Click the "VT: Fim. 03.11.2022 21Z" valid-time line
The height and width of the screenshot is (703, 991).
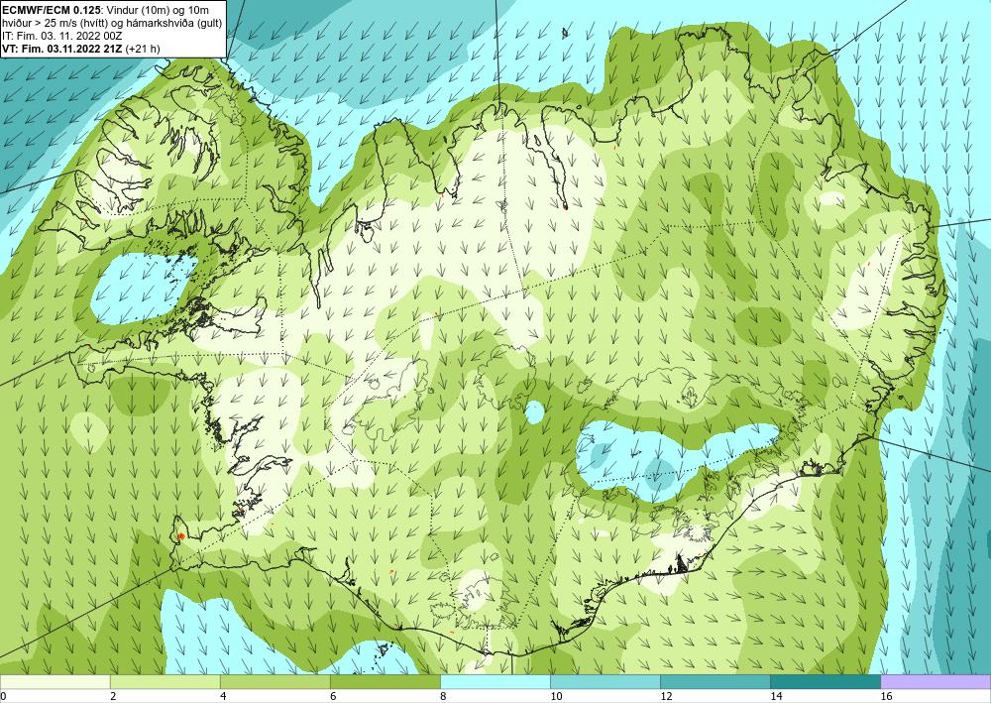pyautogui.click(x=62, y=49)
